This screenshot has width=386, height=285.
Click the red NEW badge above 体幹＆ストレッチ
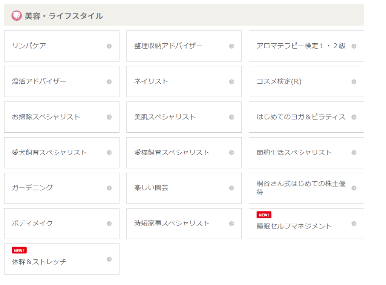pyautogui.click(x=19, y=250)
